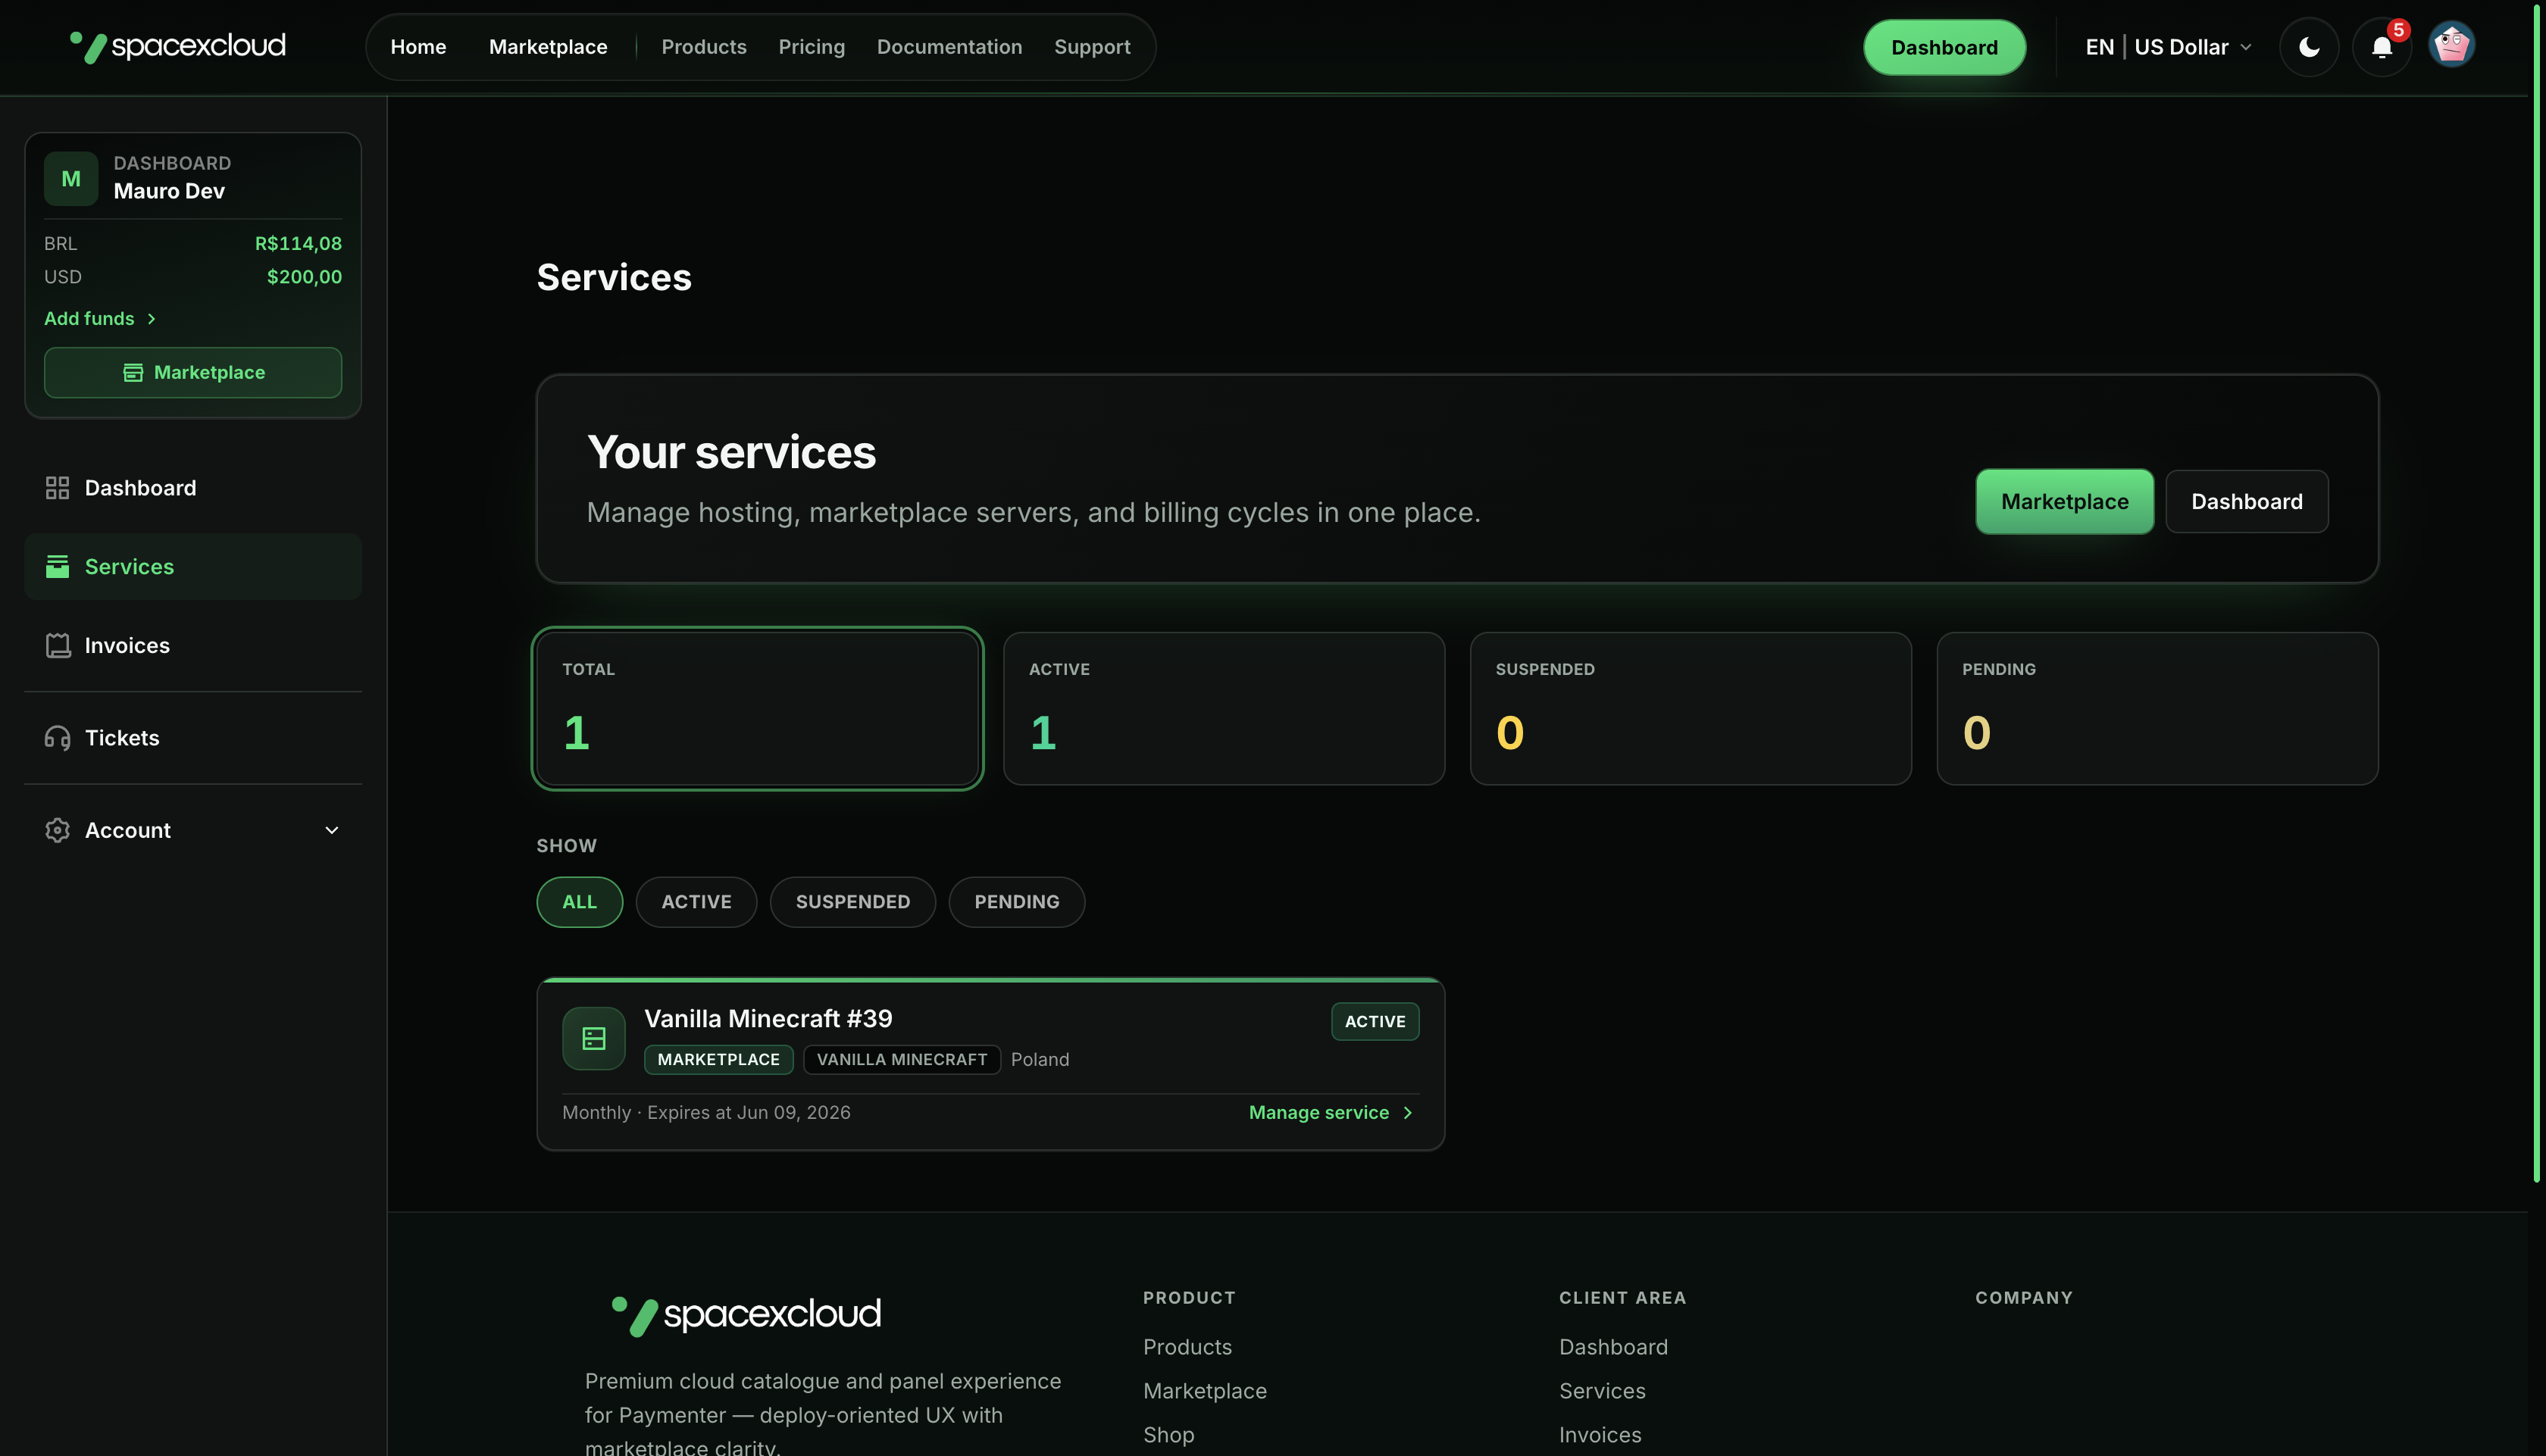Select the TOTAL stat card
2546x1456 pixels.
coord(758,708)
